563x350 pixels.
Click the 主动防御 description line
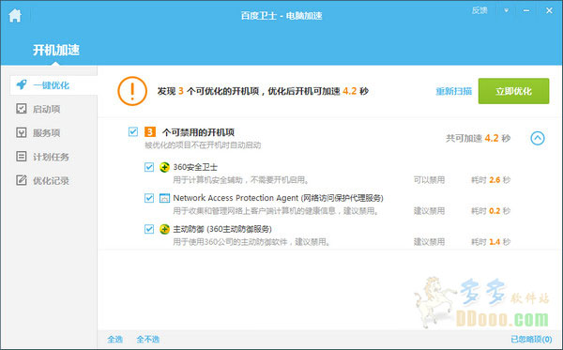click(x=251, y=241)
